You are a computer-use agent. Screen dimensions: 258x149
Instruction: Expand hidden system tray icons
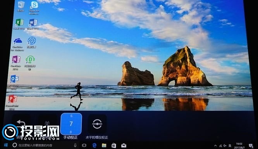(x=215, y=146)
